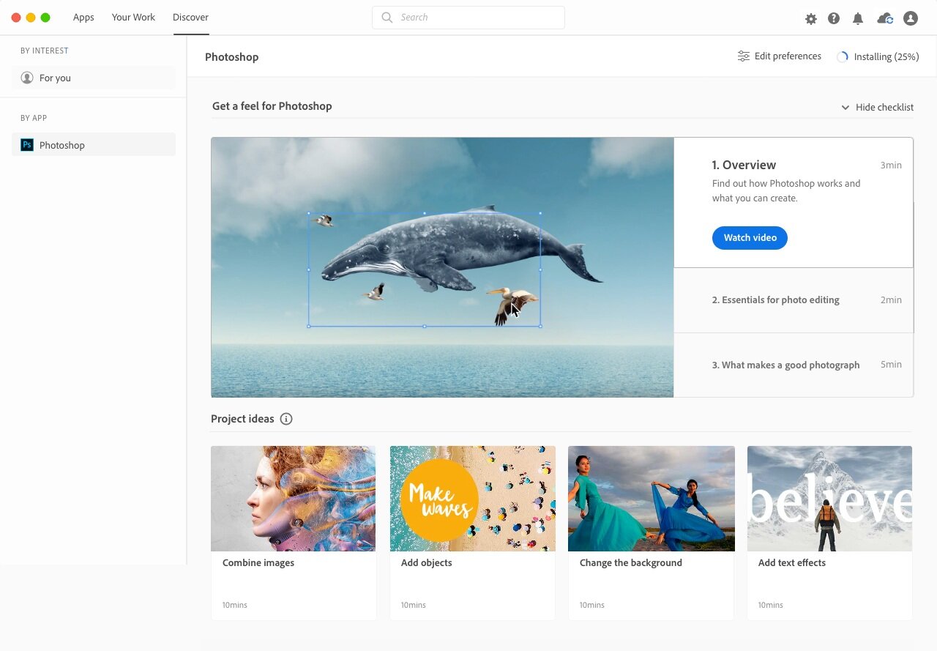Click the Installing progress spinner

pos(843,57)
